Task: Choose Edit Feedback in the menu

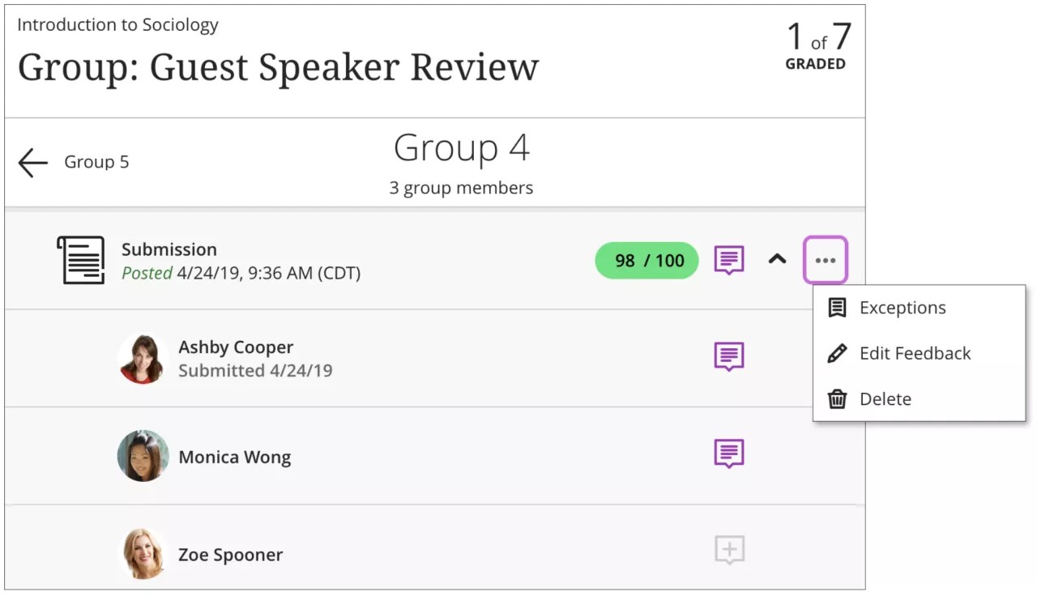Action: click(x=915, y=354)
